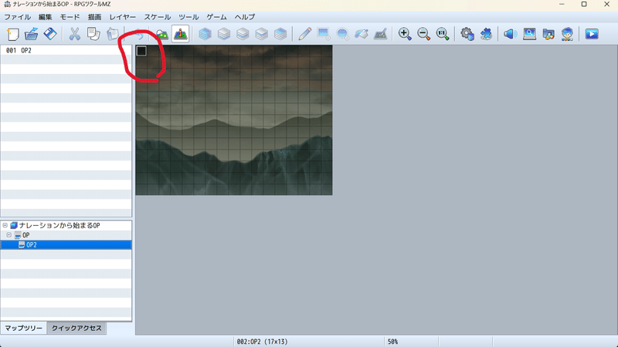Open the Database gear icon
Image resolution: width=618 pixels, height=347 pixels.
coord(467,34)
